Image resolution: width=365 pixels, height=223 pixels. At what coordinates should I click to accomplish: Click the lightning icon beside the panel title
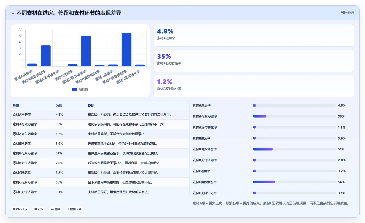coord(12,13)
